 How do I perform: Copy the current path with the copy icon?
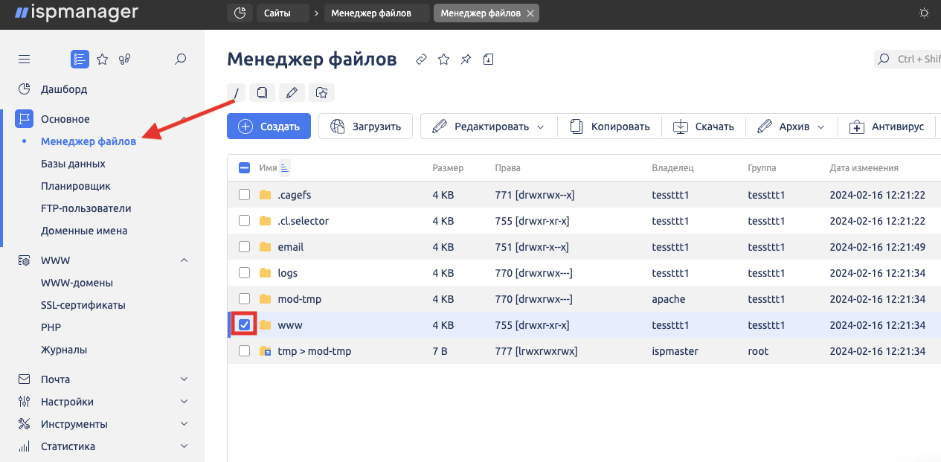[x=262, y=92]
